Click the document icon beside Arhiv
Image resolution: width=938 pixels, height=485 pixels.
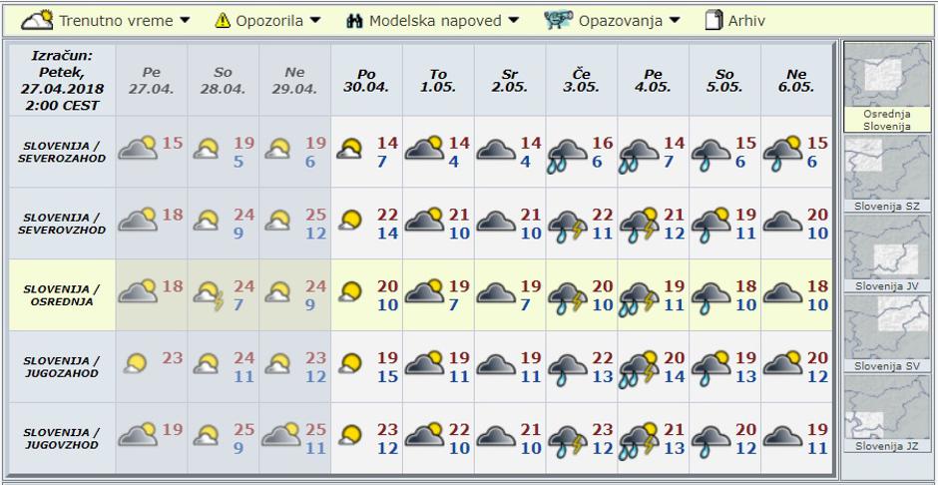713,20
